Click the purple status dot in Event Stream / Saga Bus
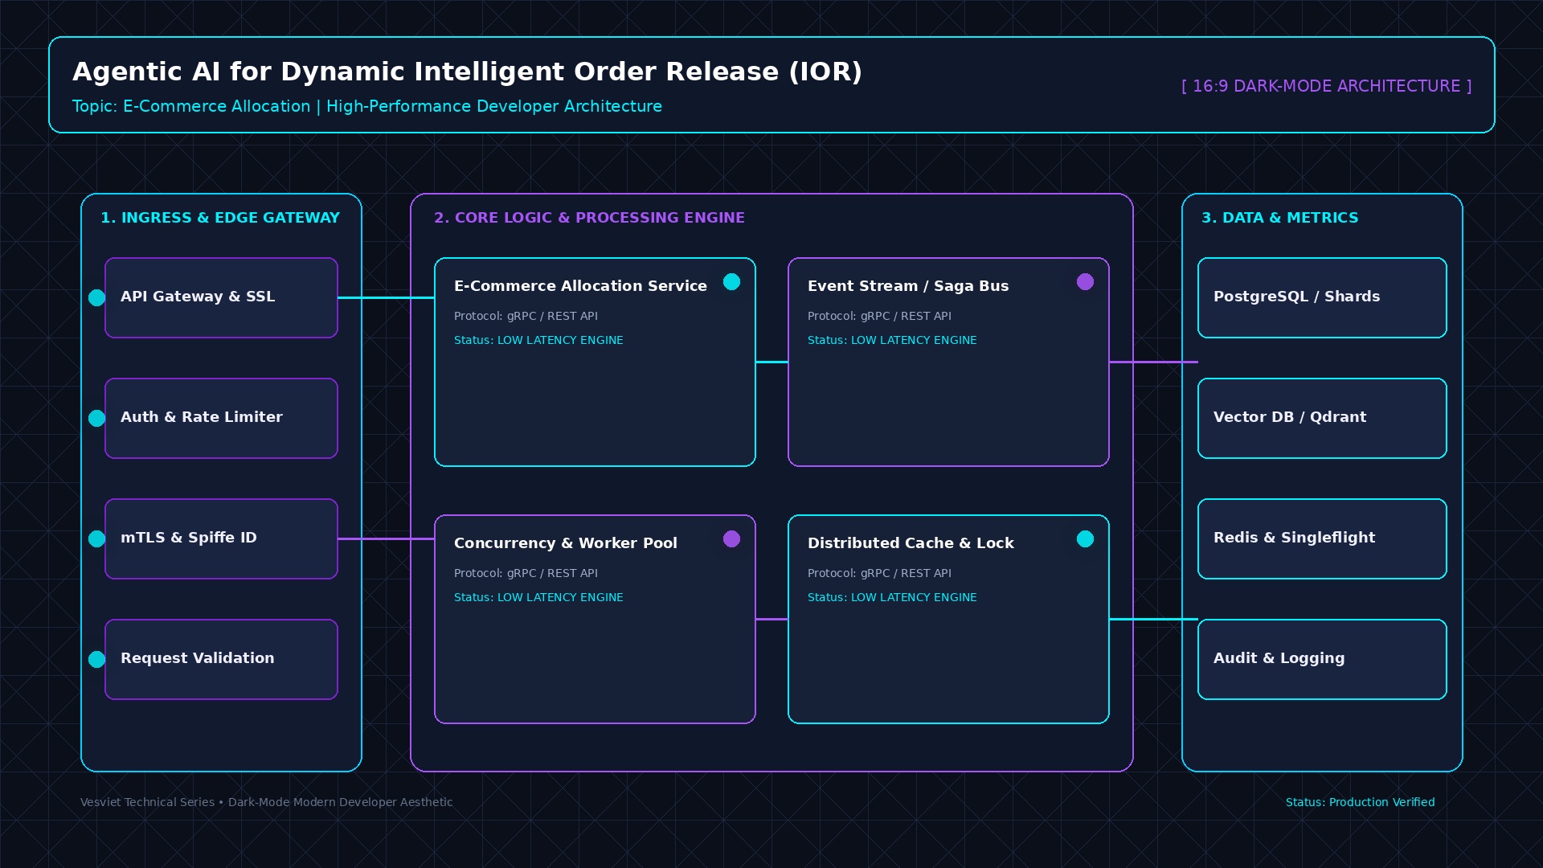This screenshot has height=868, width=1543. coord(1085,281)
